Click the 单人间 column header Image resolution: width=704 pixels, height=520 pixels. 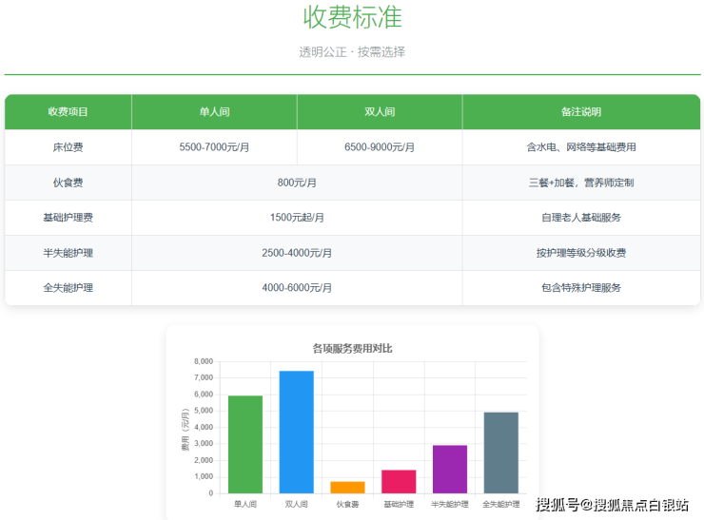pos(214,112)
